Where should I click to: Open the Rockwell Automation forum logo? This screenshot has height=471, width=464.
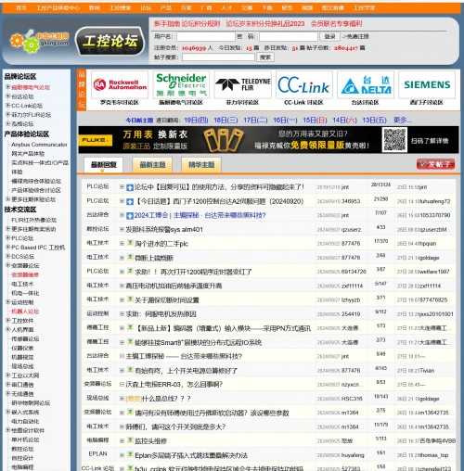pyautogui.click(x=120, y=84)
